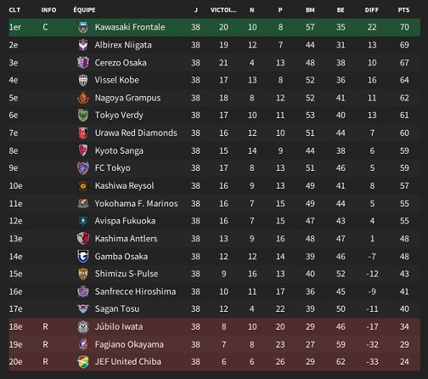Click the Gamba Osaka club crest
428x379 pixels.
(83, 257)
